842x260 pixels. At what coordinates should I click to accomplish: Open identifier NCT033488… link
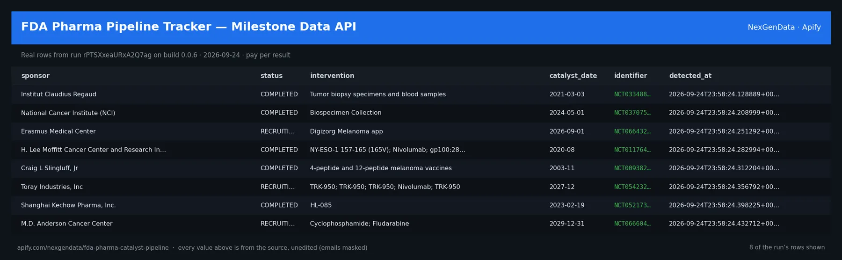(632, 94)
